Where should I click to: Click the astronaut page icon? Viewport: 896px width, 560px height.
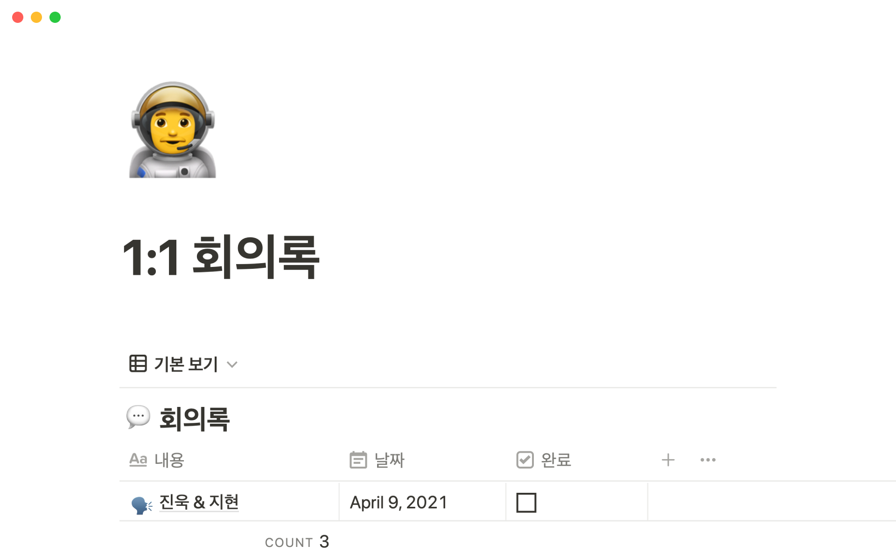[x=172, y=130]
